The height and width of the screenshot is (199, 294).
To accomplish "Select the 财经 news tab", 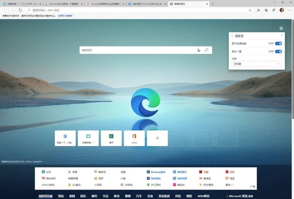I will [x=94, y=196].
